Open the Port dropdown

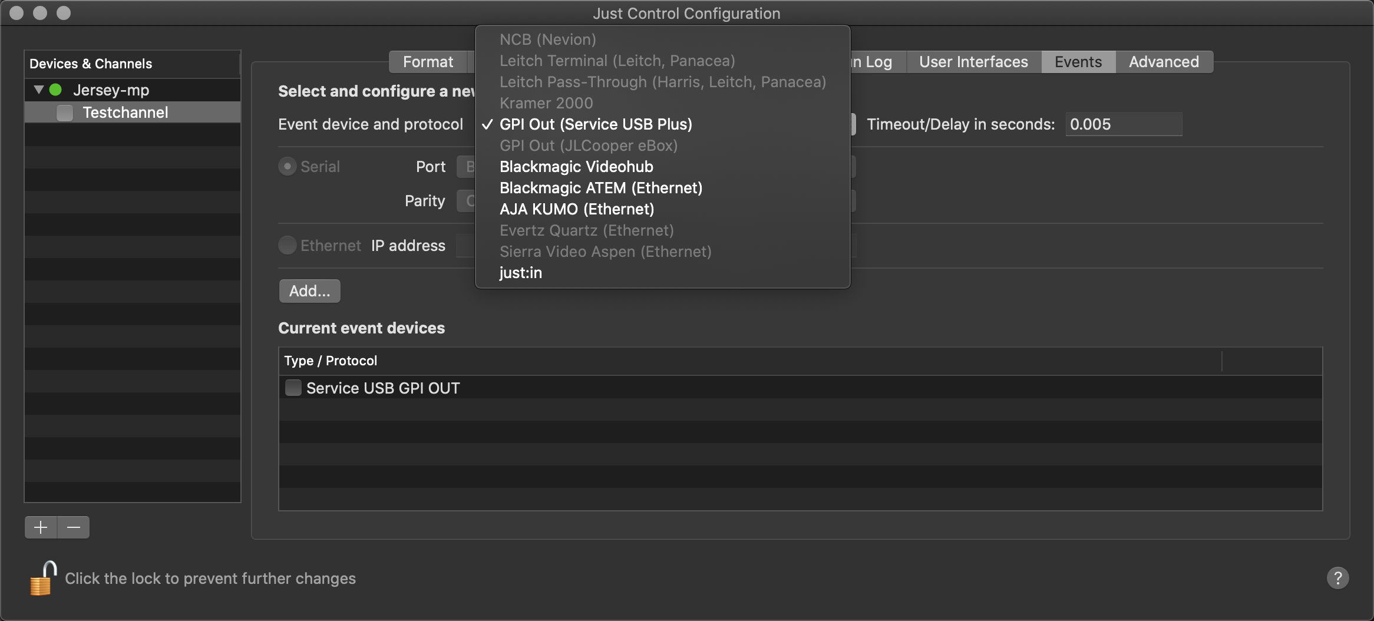(466, 167)
